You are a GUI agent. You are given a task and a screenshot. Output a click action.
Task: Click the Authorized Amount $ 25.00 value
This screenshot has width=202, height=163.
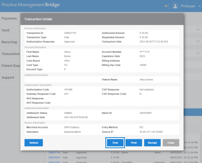144,33
